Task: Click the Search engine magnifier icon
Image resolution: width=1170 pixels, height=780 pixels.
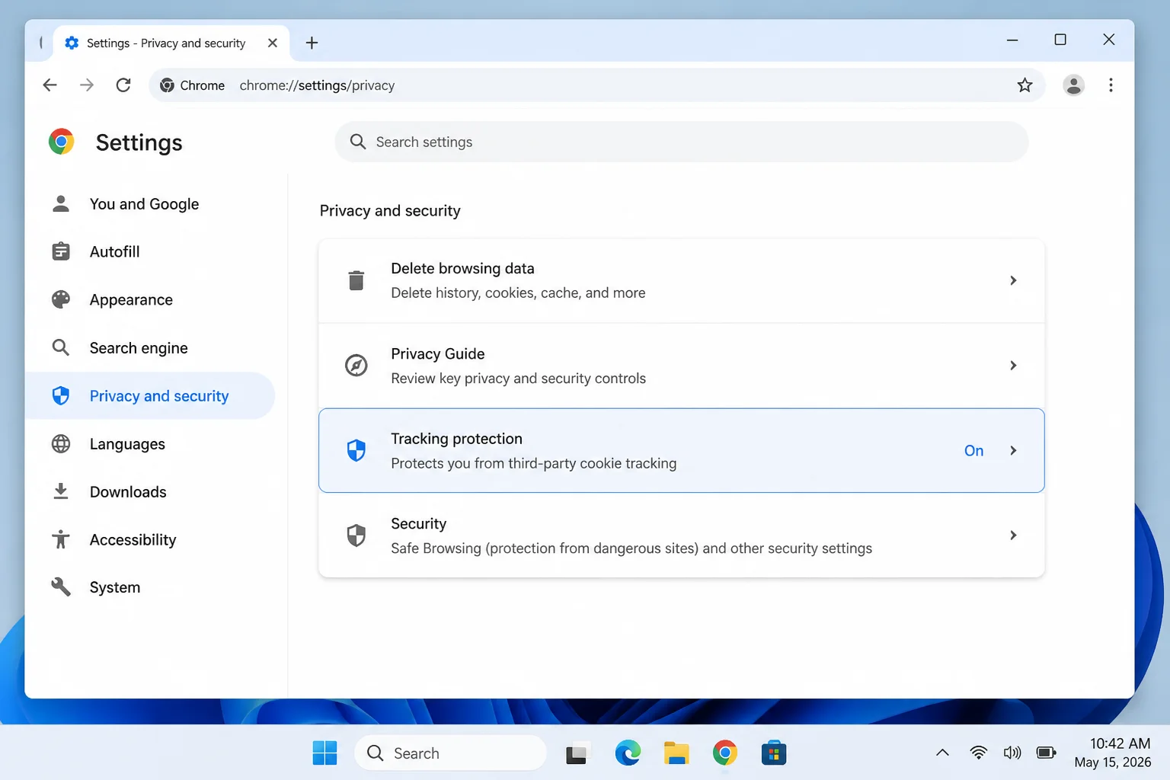Action: tap(61, 348)
